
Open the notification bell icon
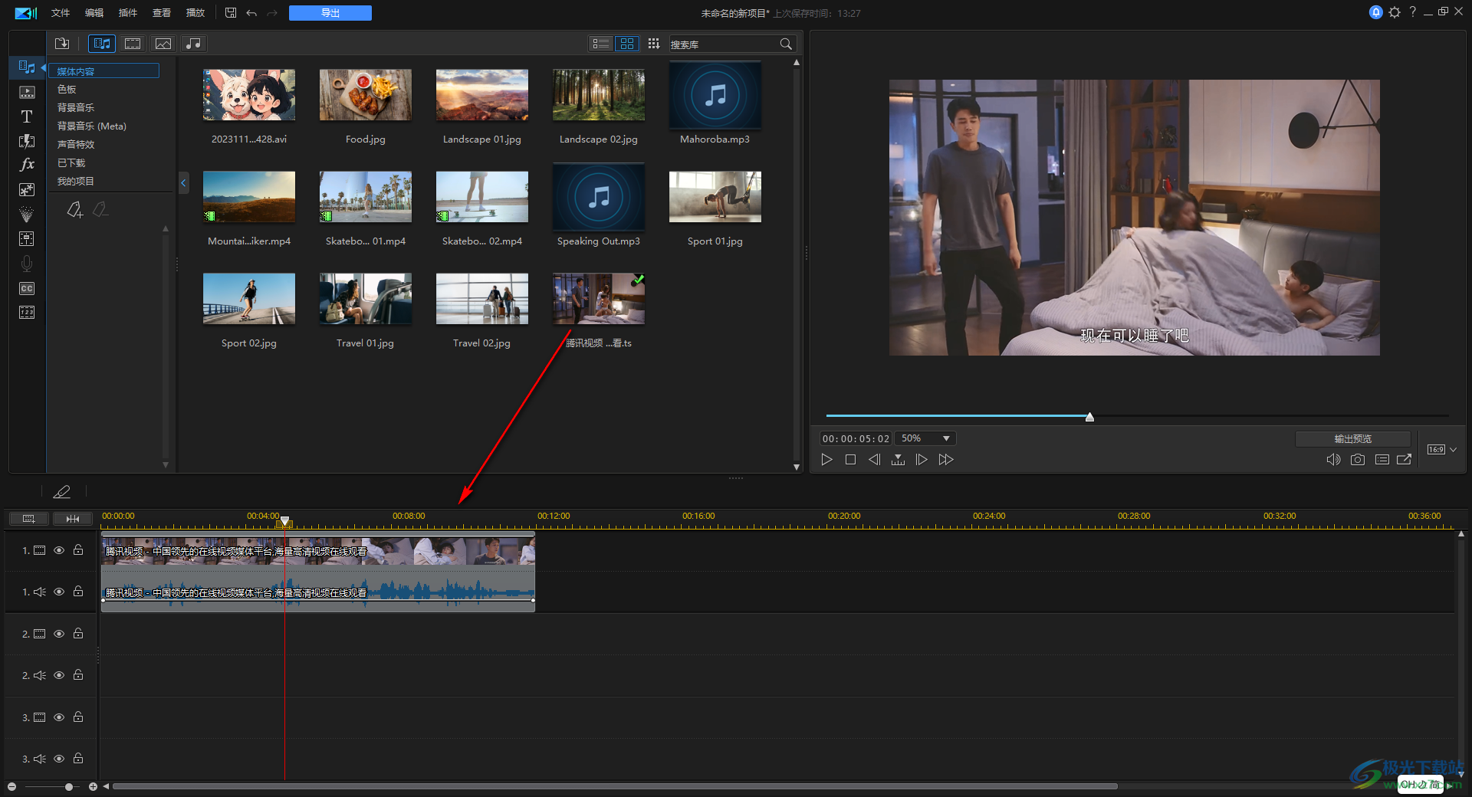(1376, 12)
